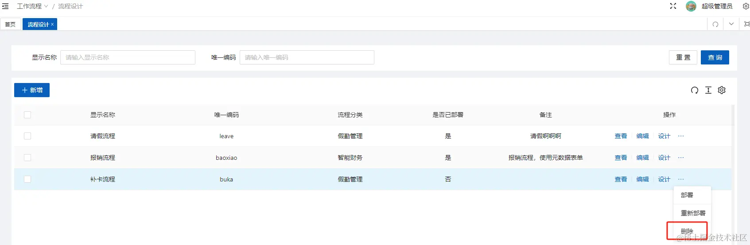Open 设计 for the 请假流程 row
This screenshot has height=245, width=750.
pyautogui.click(x=664, y=136)
